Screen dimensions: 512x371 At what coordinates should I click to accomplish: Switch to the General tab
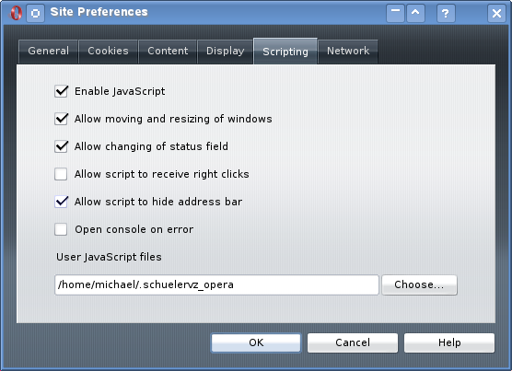tap(48, 52)
